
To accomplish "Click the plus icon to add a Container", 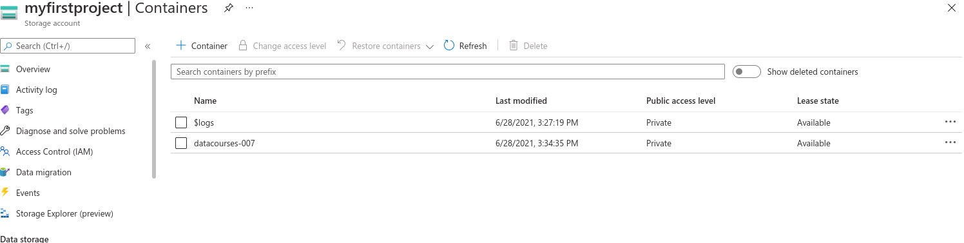I will 181,46.
